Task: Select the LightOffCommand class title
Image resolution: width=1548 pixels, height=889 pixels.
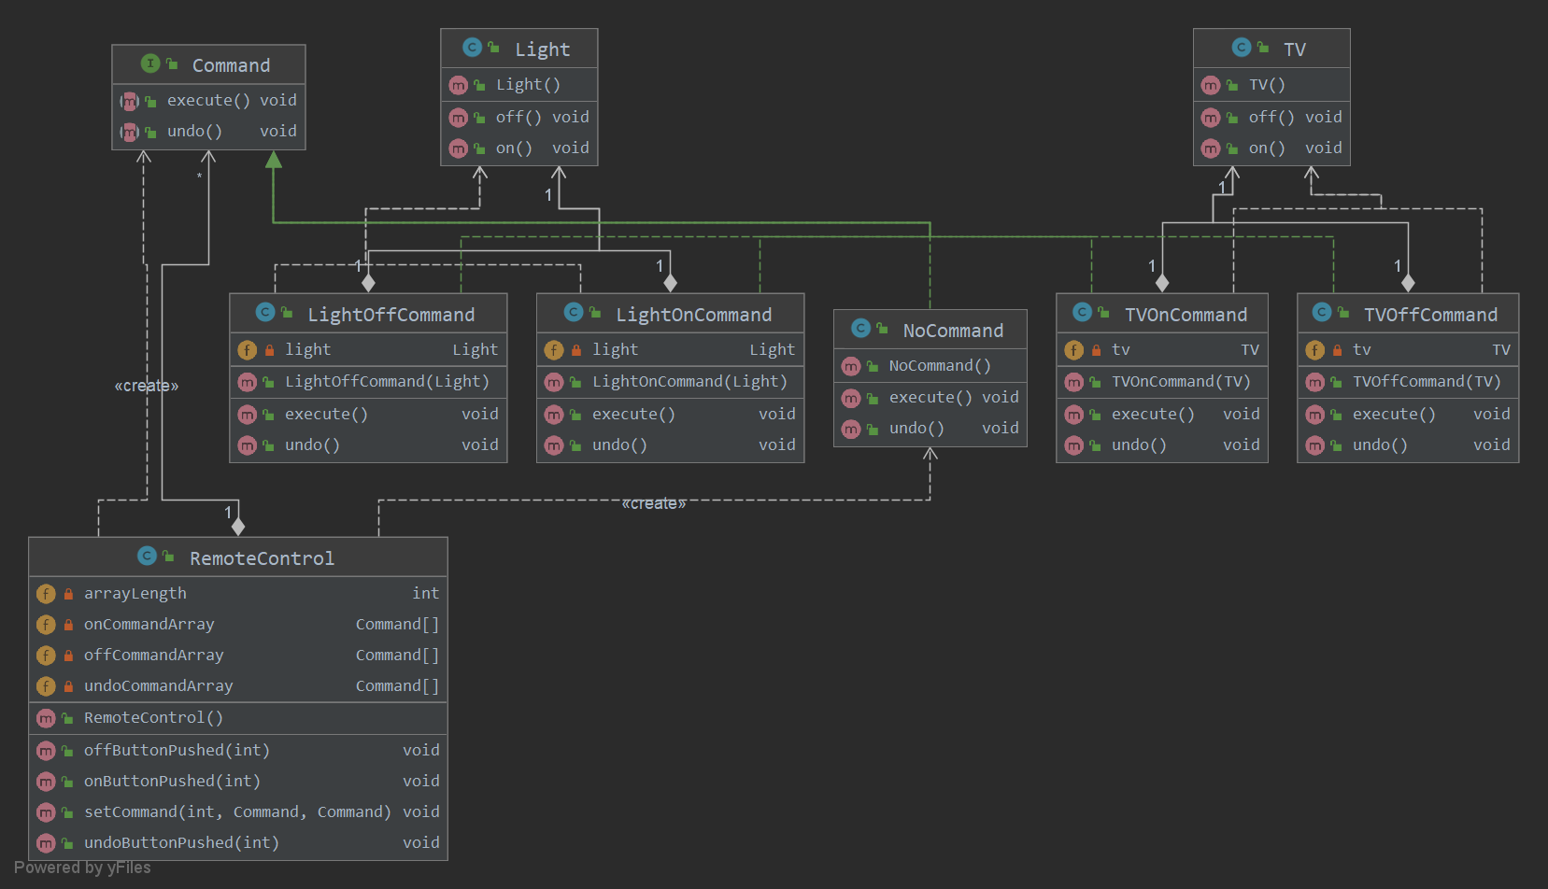Action: (x=391, y=315)
